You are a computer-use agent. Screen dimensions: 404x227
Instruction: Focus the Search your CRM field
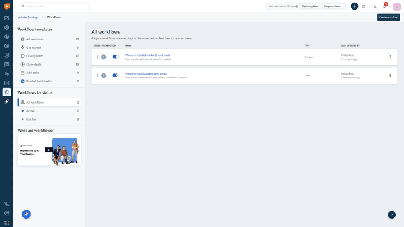[x=54, y=6]
